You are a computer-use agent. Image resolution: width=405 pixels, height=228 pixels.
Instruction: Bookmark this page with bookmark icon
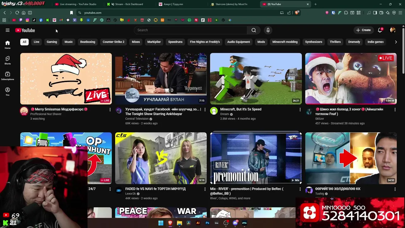click(x=72, y=13)
